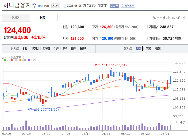Viewport: 188px width, 138px height.
Task: Click the 시가 value 121,000
Action: click(77, 39)
